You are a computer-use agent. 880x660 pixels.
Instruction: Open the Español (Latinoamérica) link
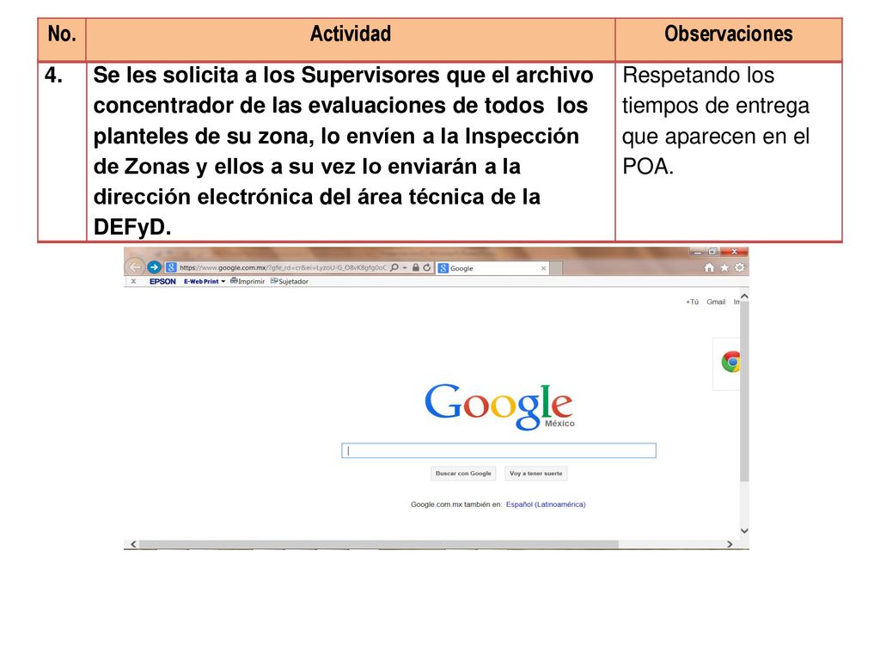(x=546, y=504)
